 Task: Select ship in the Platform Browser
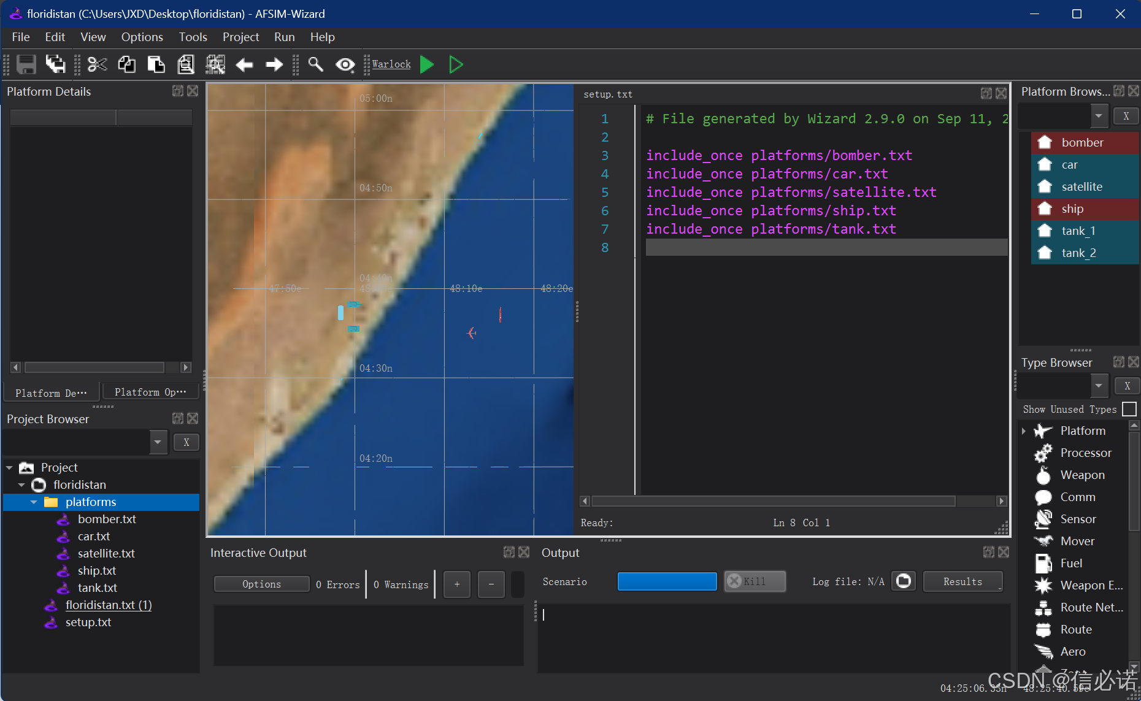pyautogui.click(x=1085, y=209)
